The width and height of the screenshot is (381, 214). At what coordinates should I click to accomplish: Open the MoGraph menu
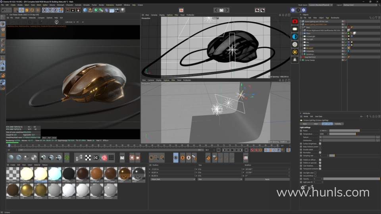(60, 5)
